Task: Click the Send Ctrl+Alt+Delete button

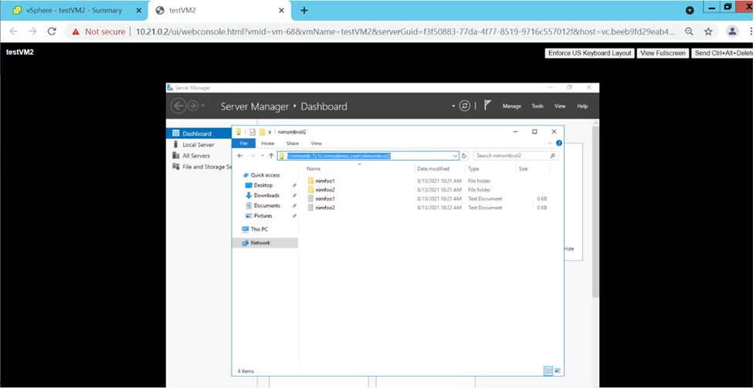Action: click(723, 53)
